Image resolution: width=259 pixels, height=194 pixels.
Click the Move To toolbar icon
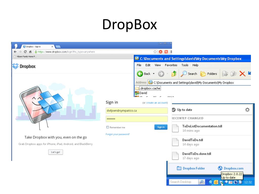[x=225, y=74]
